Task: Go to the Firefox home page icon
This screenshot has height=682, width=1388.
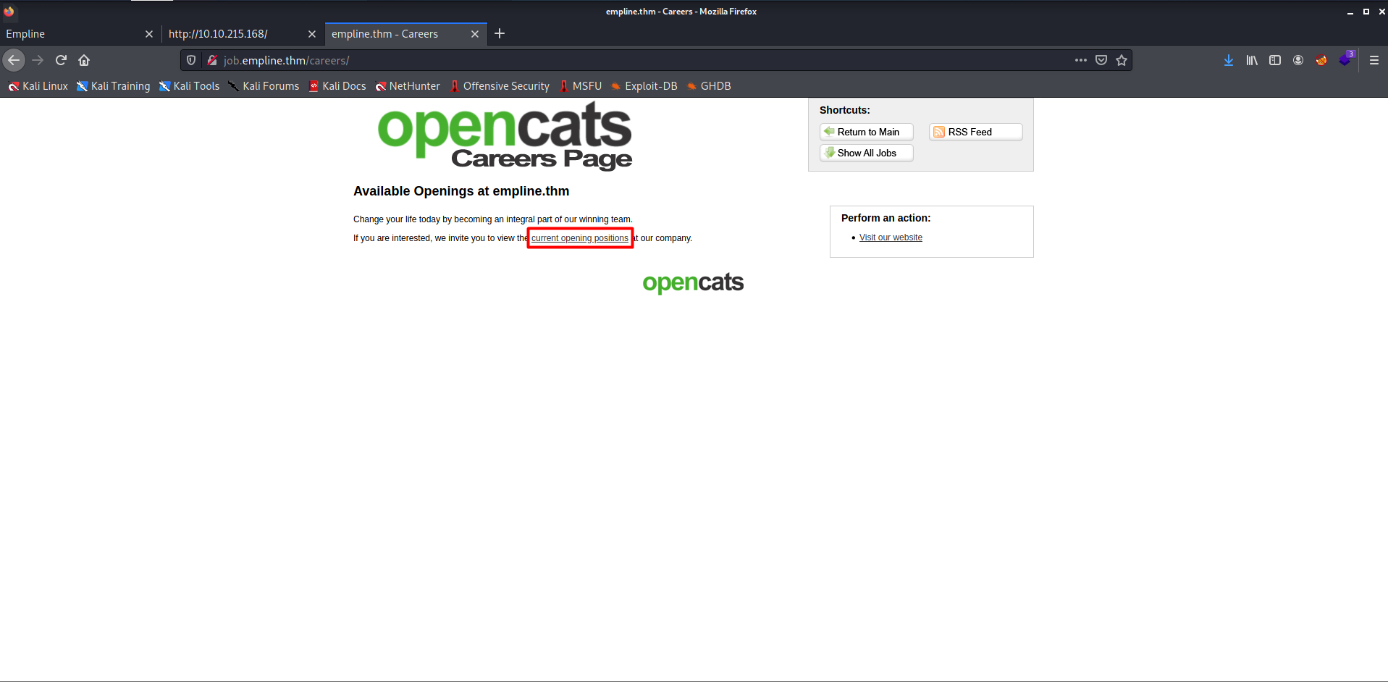Action: (x=84, y=60)
